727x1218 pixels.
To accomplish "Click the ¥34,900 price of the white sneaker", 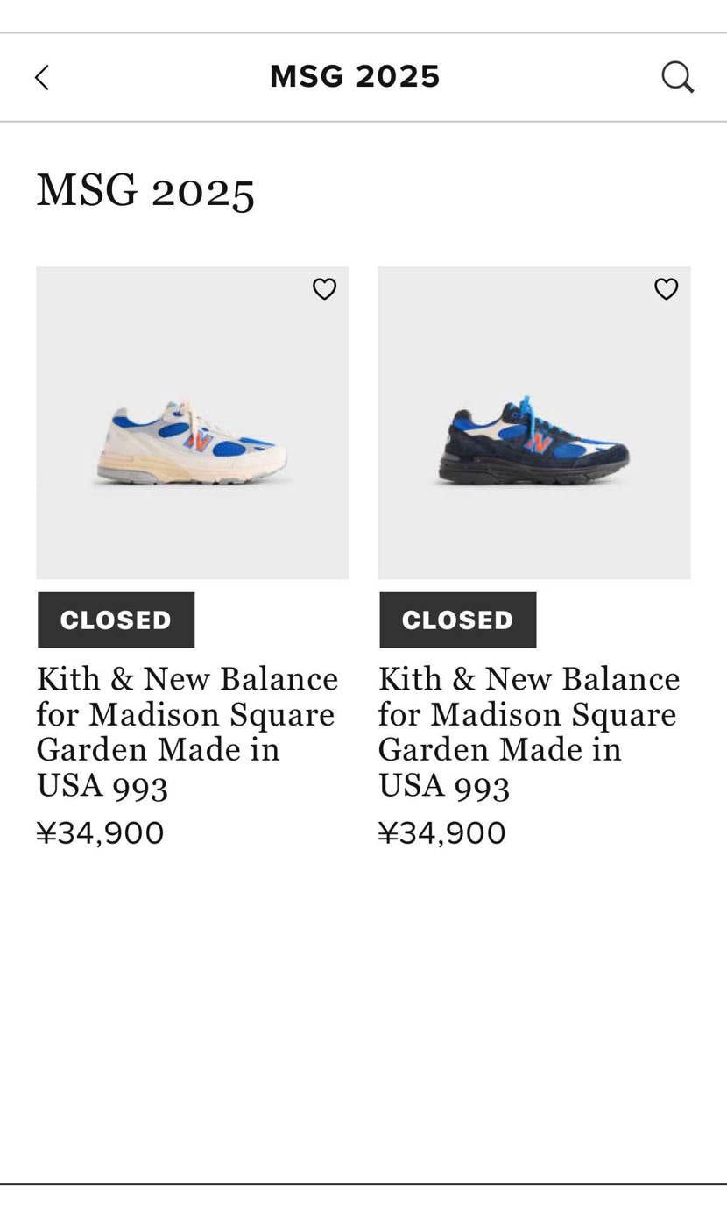I will pos(100,832).
